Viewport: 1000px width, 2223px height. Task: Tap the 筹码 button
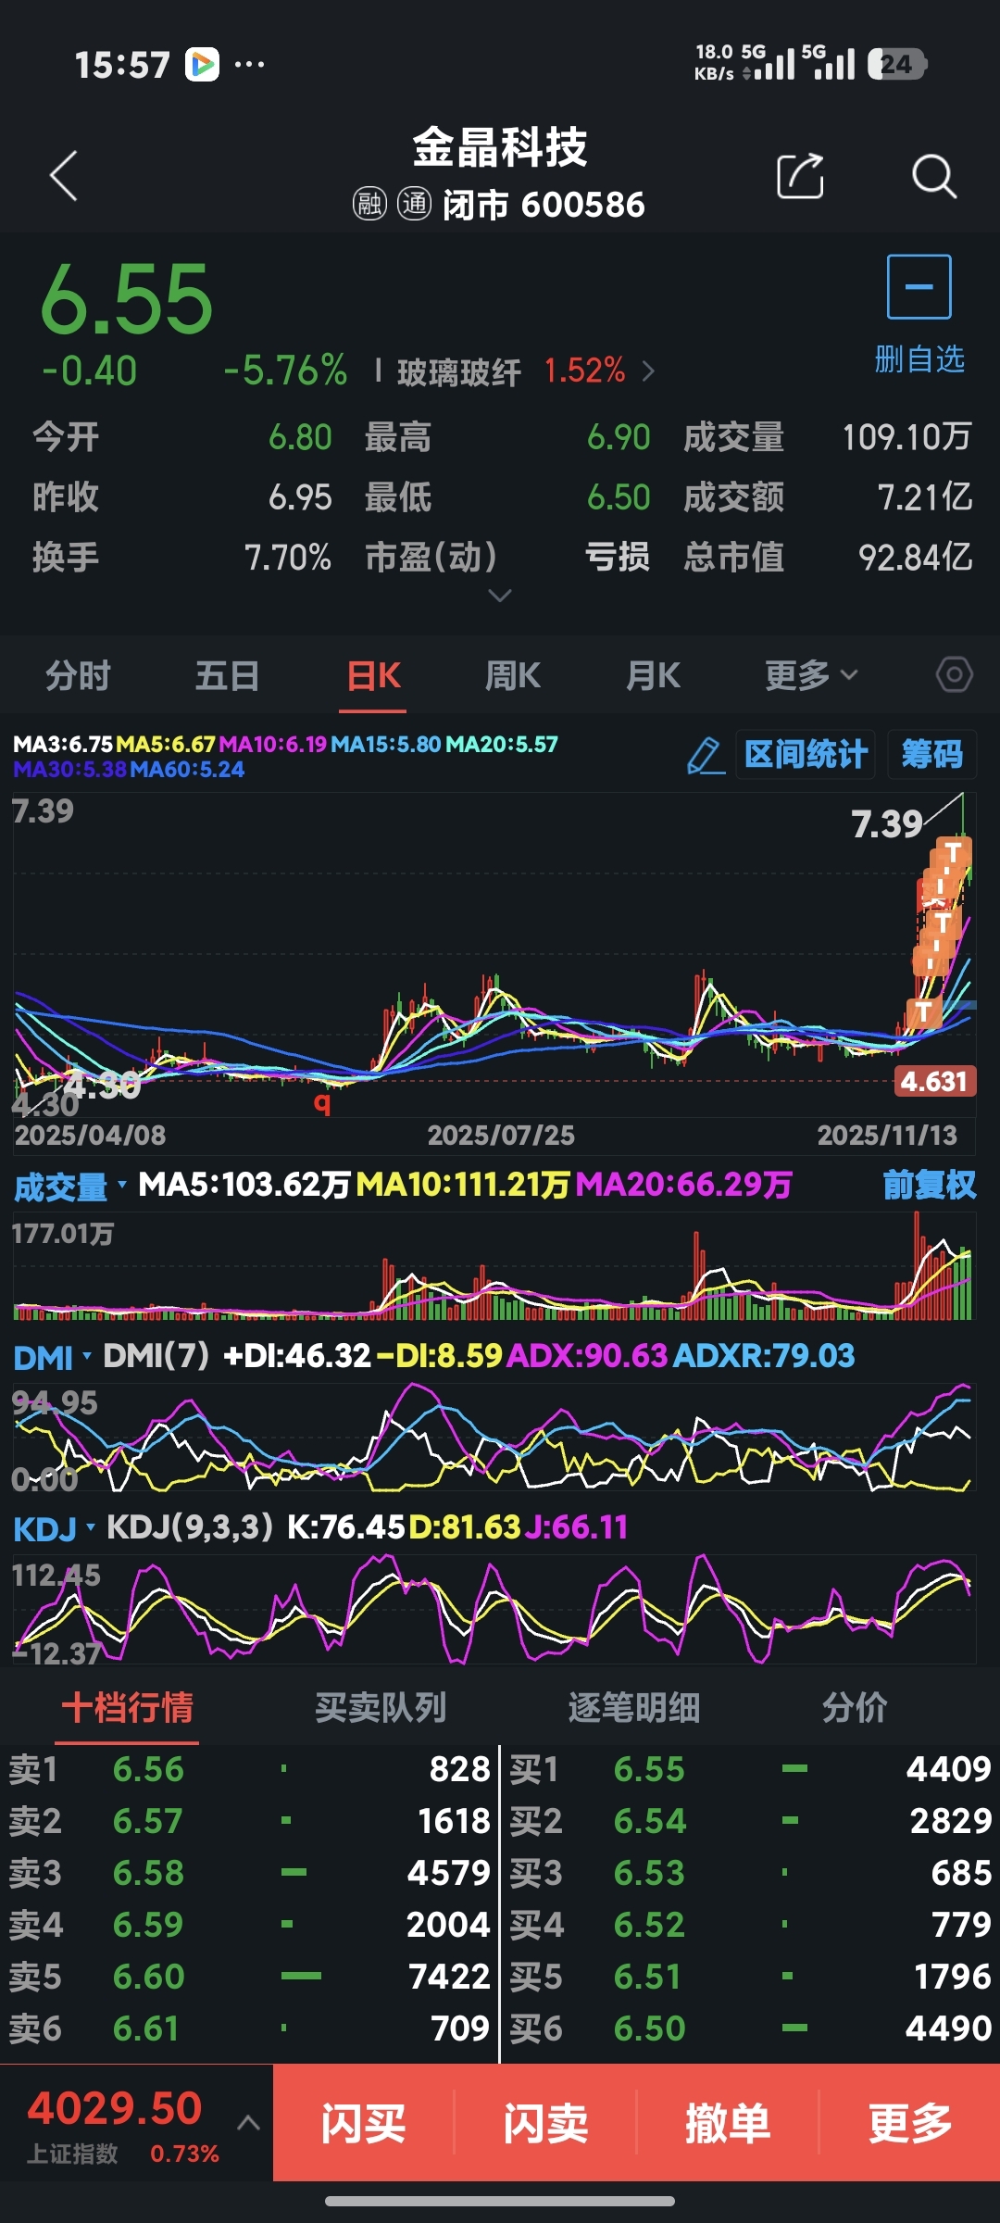click(x=932, y=754)
